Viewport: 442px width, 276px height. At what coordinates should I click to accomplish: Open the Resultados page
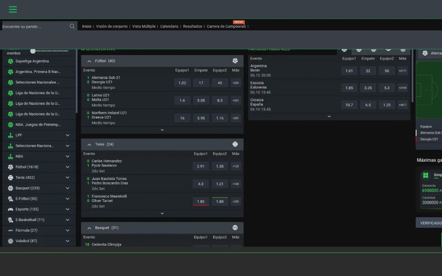click(192, 26)
